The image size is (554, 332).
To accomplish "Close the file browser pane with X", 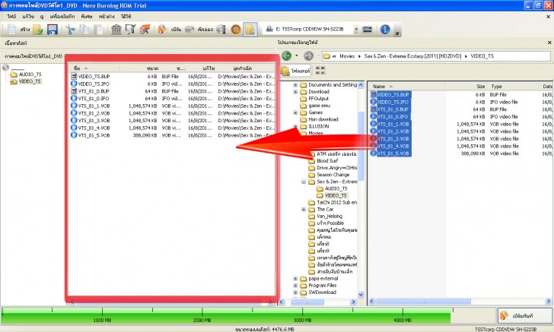I will pos(549,43).
